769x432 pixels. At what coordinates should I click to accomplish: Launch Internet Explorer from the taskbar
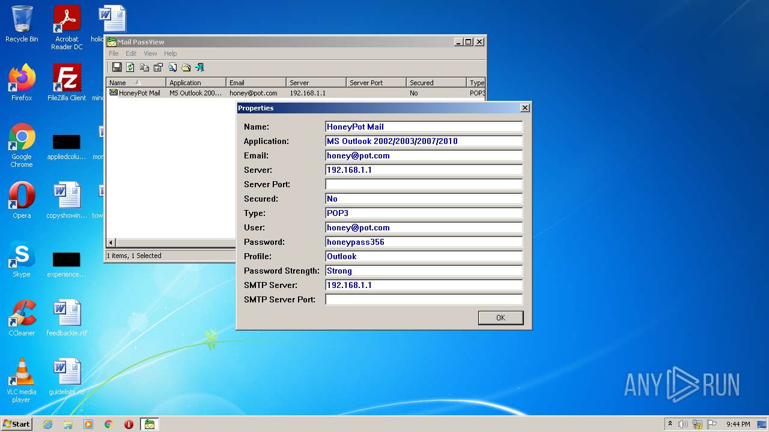(47, 424)
